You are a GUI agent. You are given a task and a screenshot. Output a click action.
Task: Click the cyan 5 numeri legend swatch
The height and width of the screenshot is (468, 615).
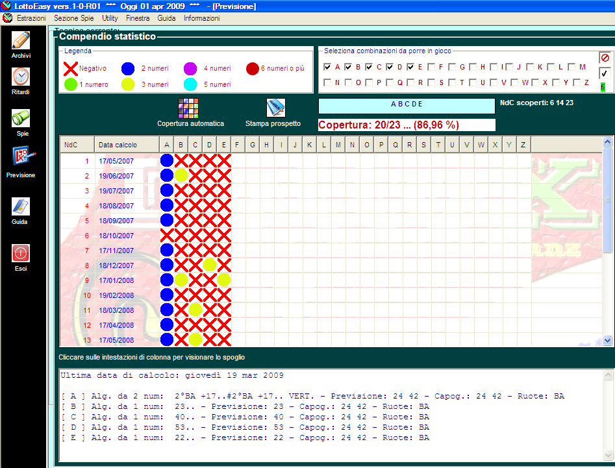point(190,84)
